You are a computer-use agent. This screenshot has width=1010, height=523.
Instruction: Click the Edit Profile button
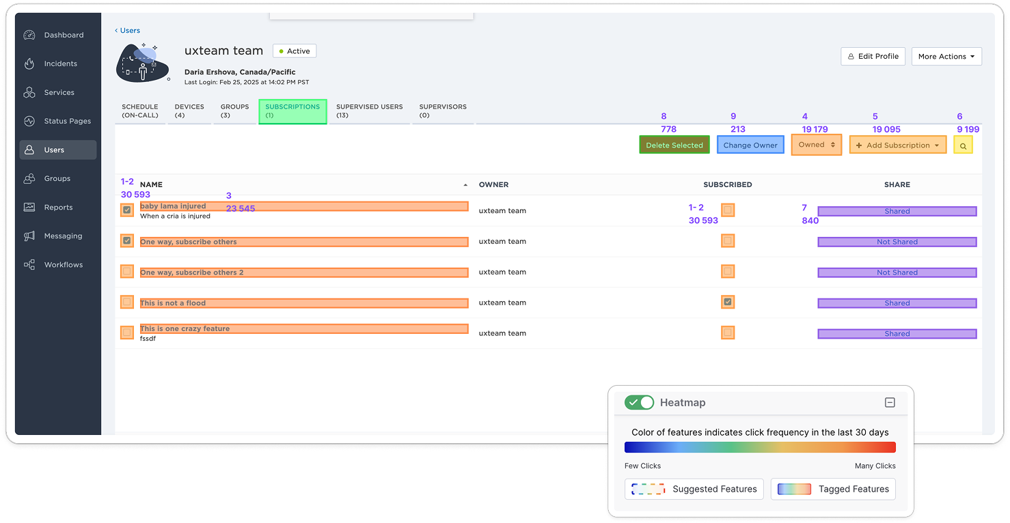(x=873, y=57)
